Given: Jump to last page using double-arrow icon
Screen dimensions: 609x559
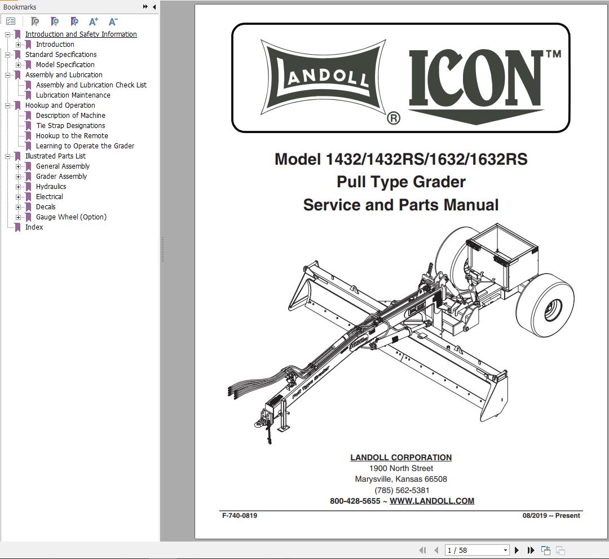Looking at the screenshot, I should (x=531, y=549).
